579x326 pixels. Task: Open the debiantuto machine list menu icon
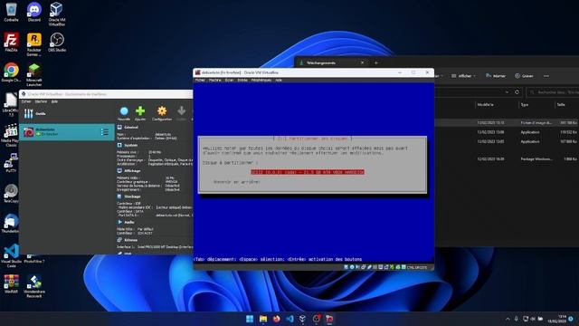tap(105, 132)
